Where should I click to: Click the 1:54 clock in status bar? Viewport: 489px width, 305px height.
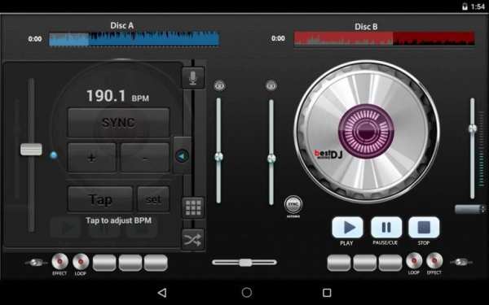(x=478, y=7)
